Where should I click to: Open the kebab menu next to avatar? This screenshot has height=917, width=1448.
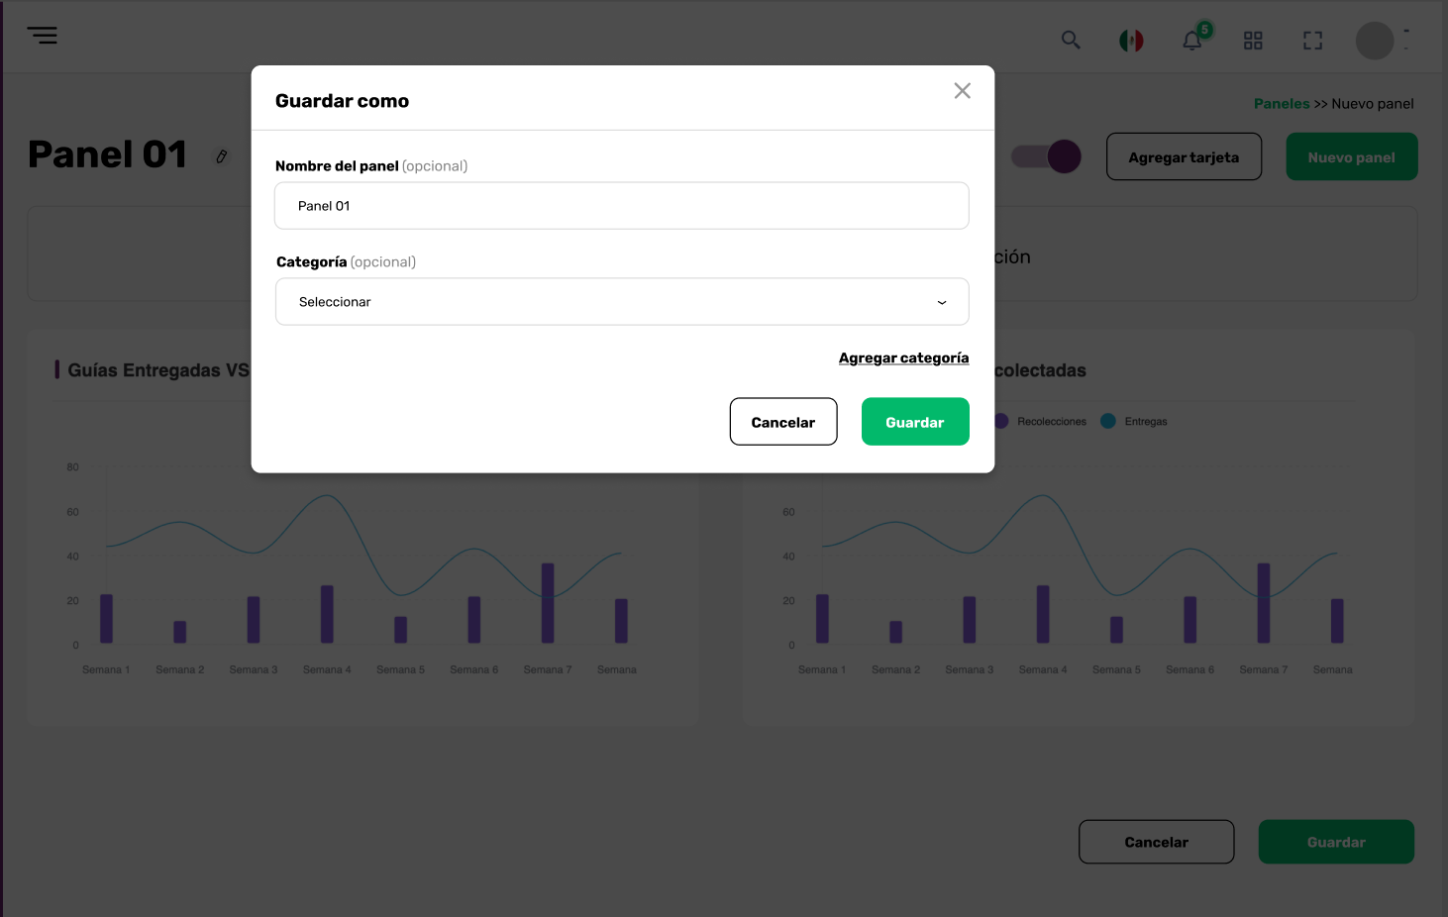pos(1406,41)
